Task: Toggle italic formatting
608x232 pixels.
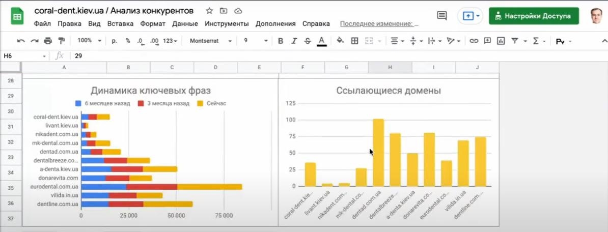Action: (x=294, y=41)
